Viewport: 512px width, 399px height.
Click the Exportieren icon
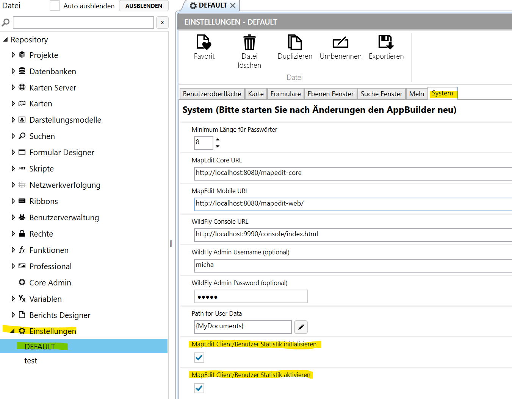(x=386, y=42)
